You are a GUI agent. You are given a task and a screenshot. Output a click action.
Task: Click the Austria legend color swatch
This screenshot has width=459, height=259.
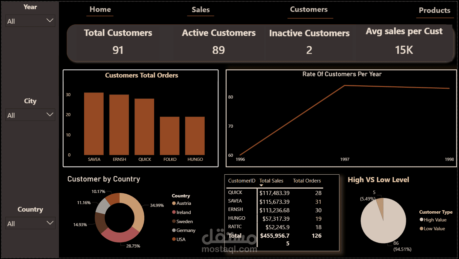coord(174,203)
